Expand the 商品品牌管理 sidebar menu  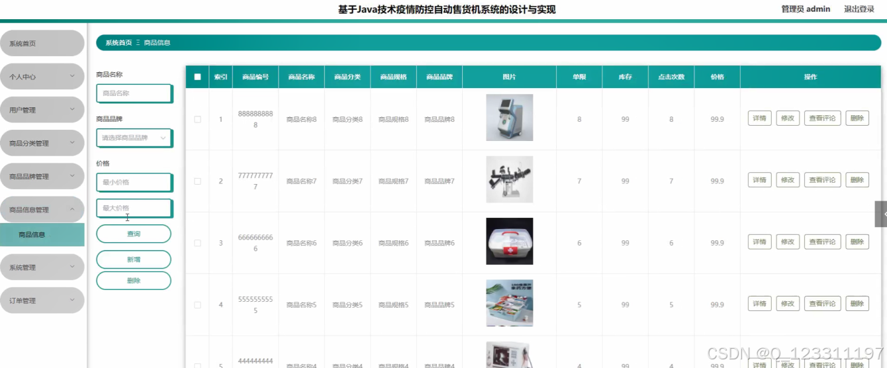pos(42,177)
